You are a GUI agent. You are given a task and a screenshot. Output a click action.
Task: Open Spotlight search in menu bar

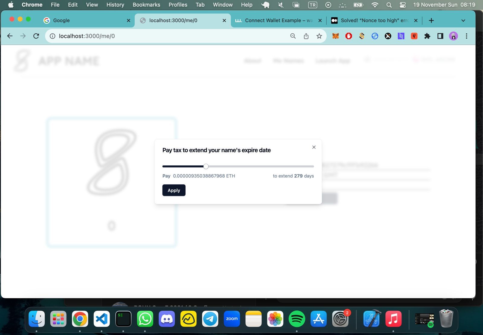pyautogui.click(x=389, y=5)
